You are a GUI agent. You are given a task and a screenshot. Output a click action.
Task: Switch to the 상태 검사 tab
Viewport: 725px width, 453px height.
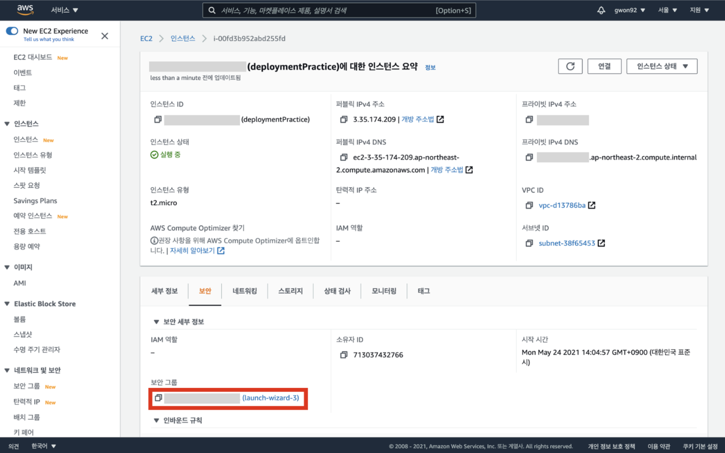(x=337, y=291)
